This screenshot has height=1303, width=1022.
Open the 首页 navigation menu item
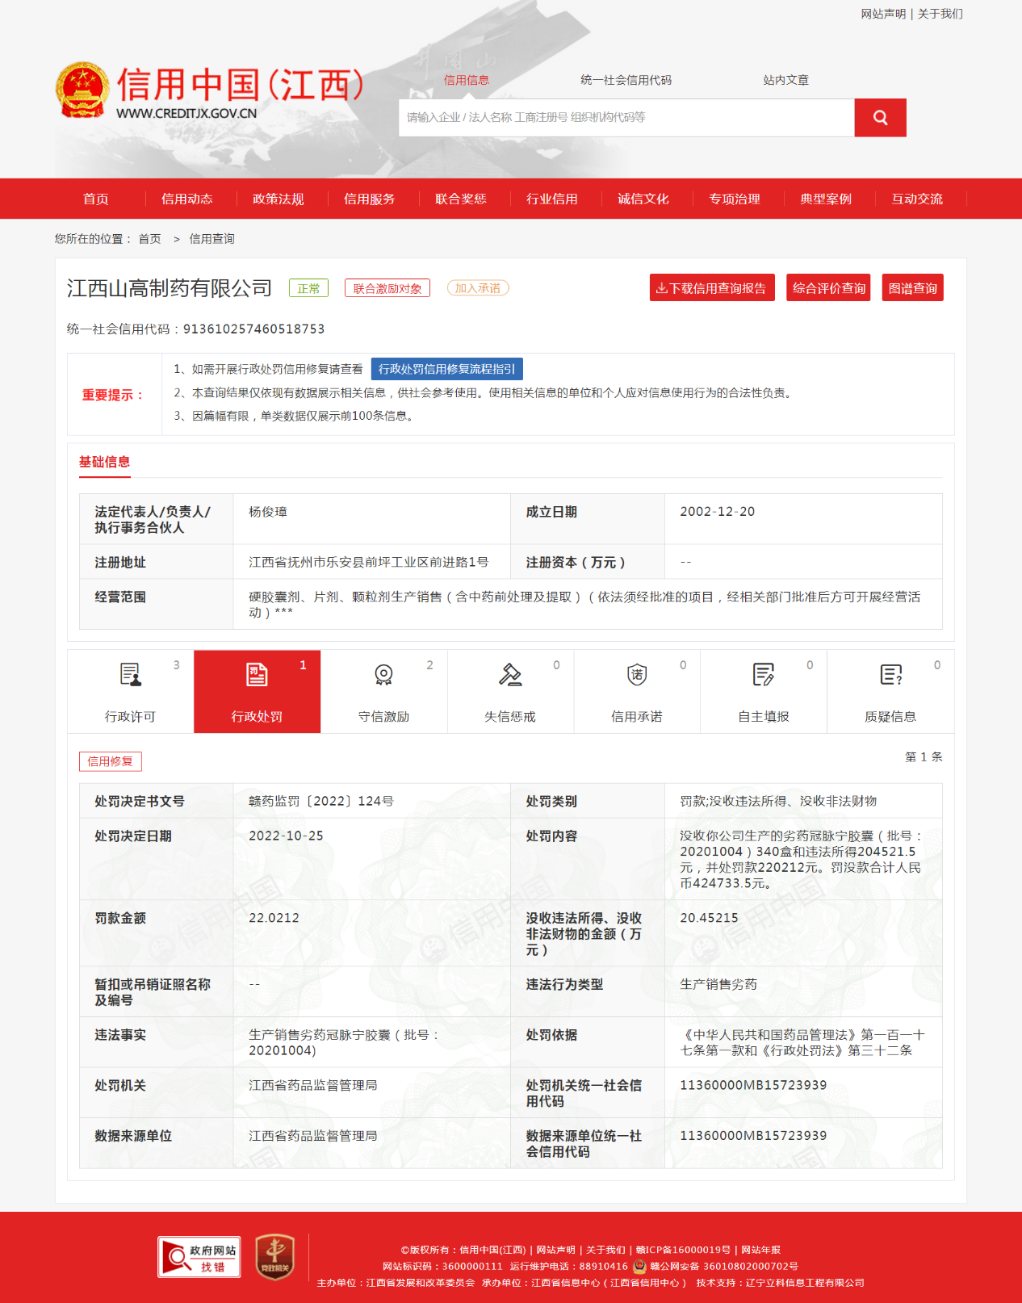coord(96,199)
